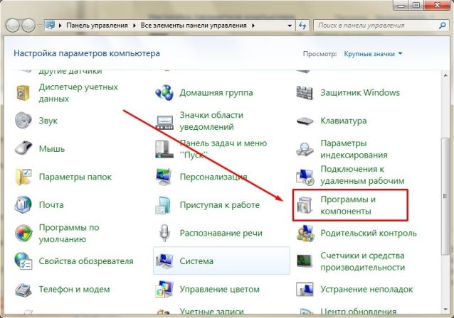Click the Управление цветом icon

(x=164, y=289)
